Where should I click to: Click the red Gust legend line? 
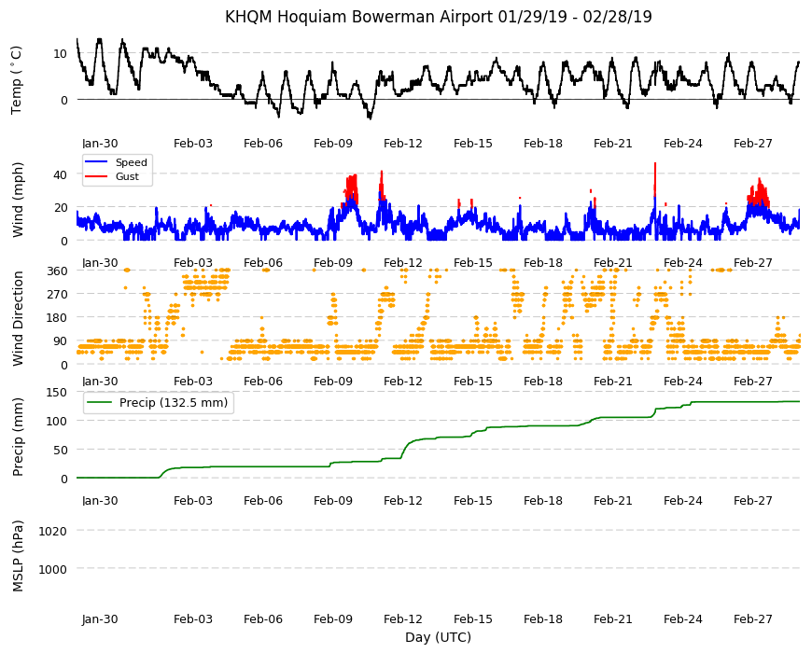coord(96,176)
